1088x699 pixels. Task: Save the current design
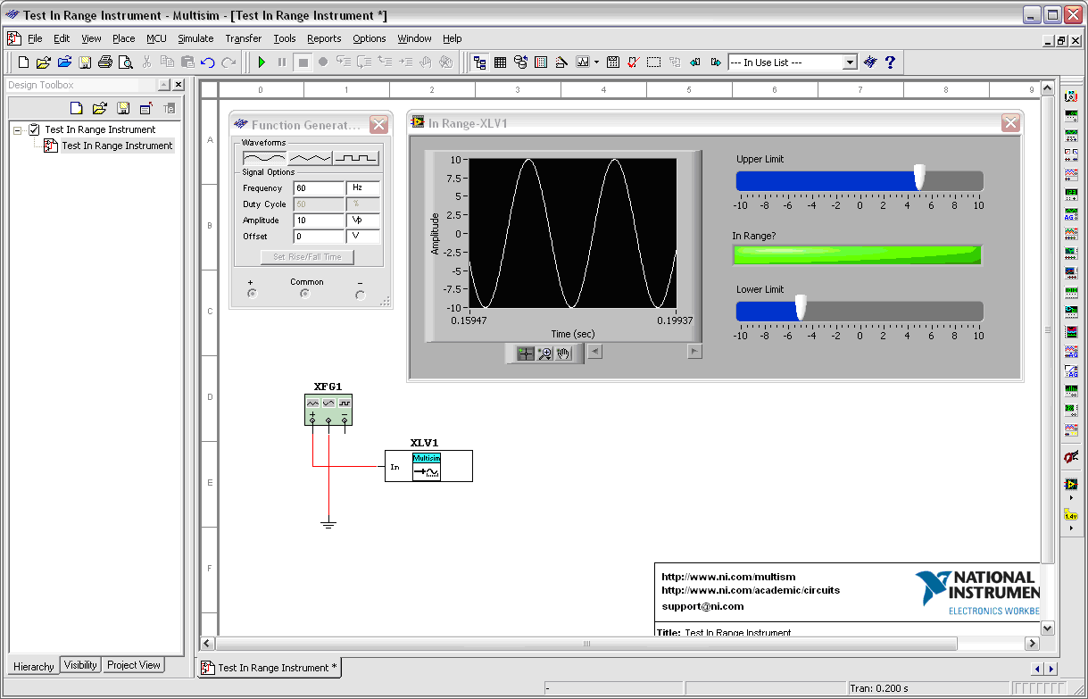pyautogui.click(x=85, y=62)
